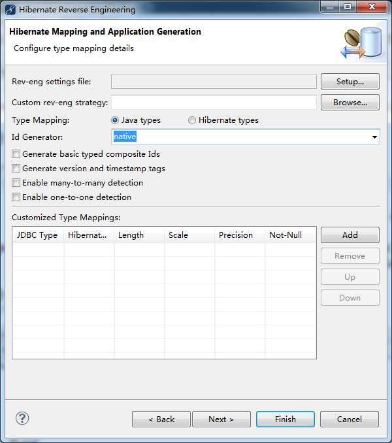Focus the Custom rev-eng strategy field

(214, 103)
